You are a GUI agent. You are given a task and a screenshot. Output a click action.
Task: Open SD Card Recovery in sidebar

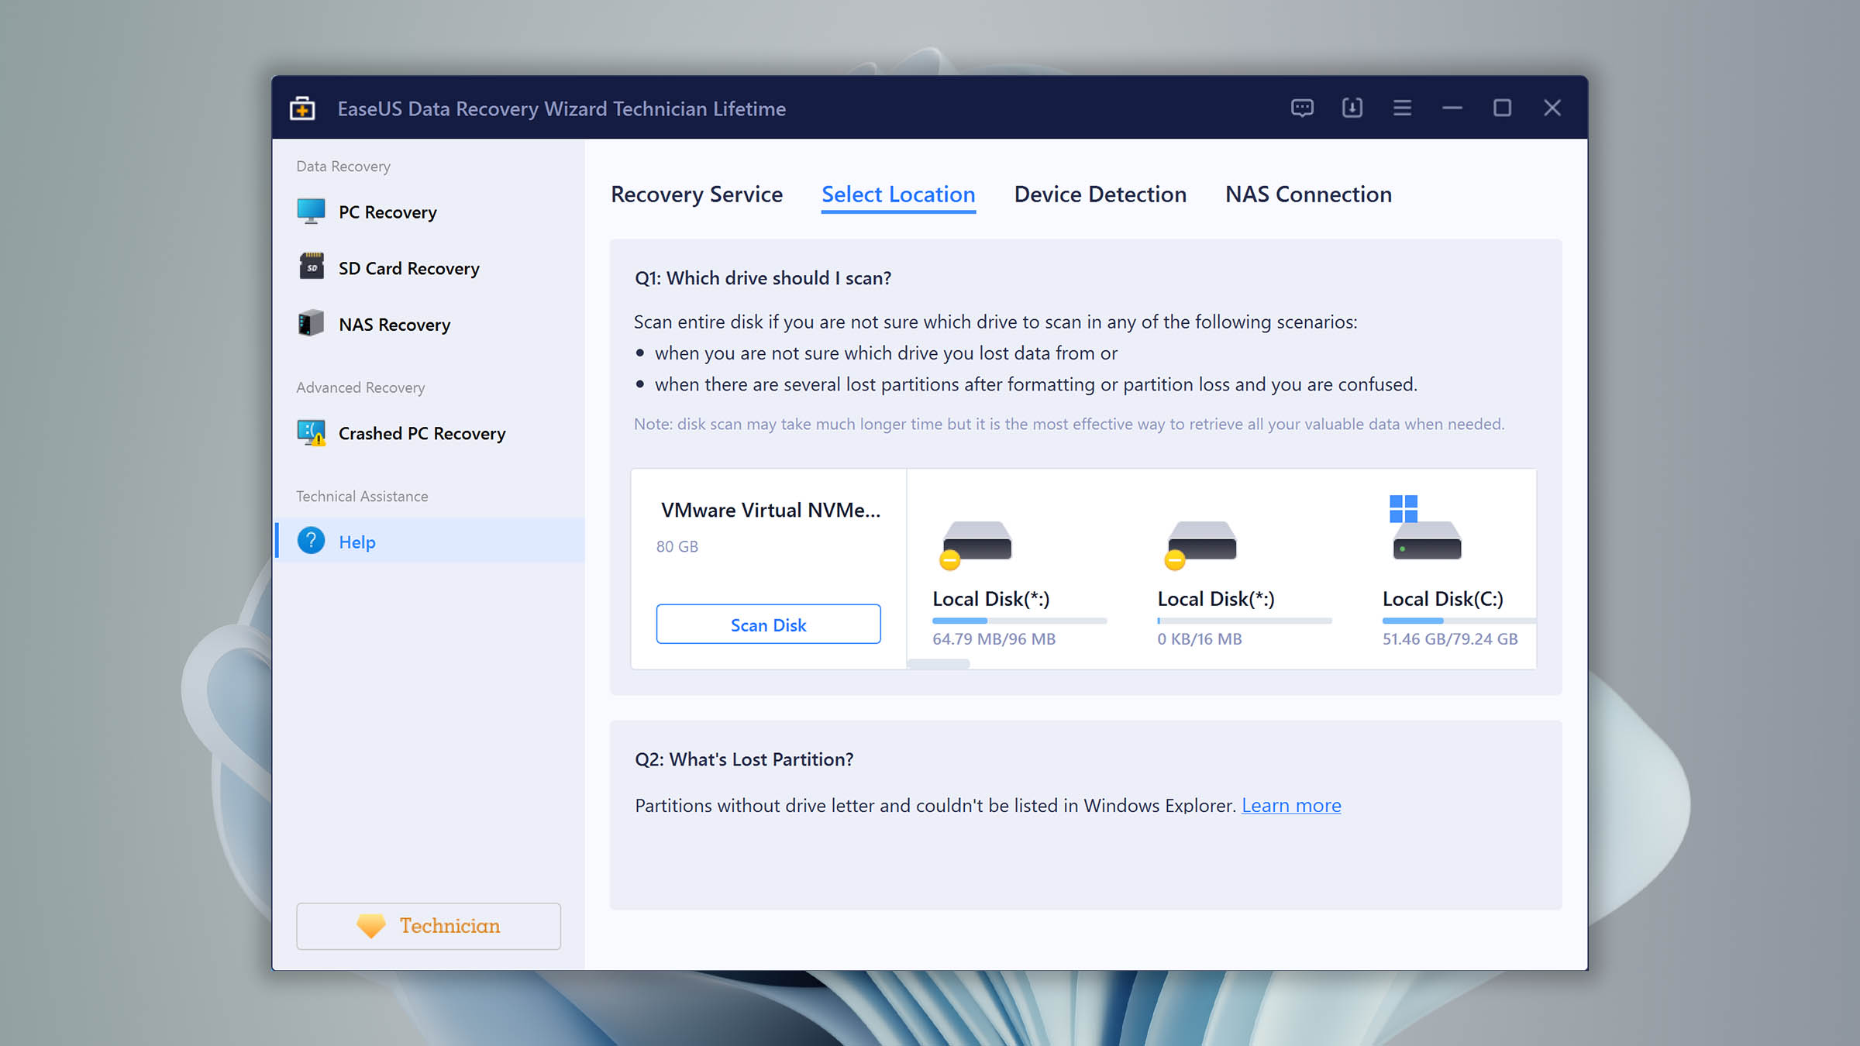pyautogui.click(x=429, y=268)
